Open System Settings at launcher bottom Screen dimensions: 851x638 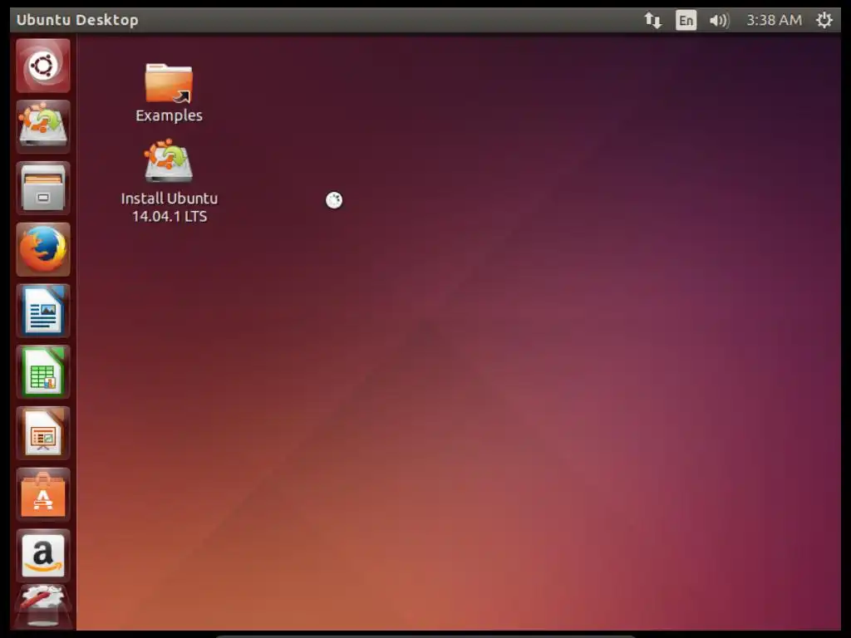tap(43, 606)
